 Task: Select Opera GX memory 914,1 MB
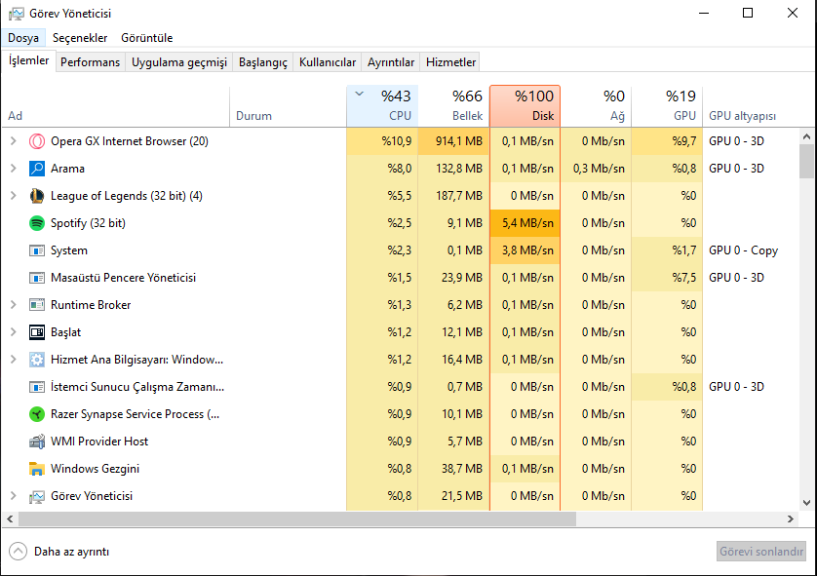click(x=453, y=141)
